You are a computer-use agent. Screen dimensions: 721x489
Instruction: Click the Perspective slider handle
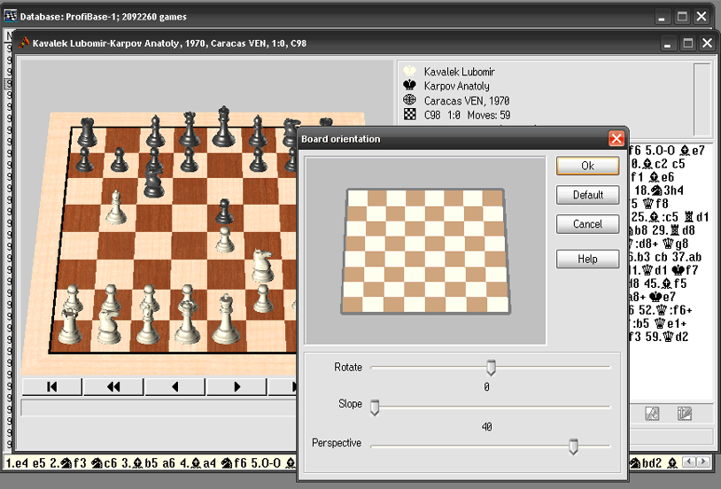pyautogui.click(x=573, y=446)
